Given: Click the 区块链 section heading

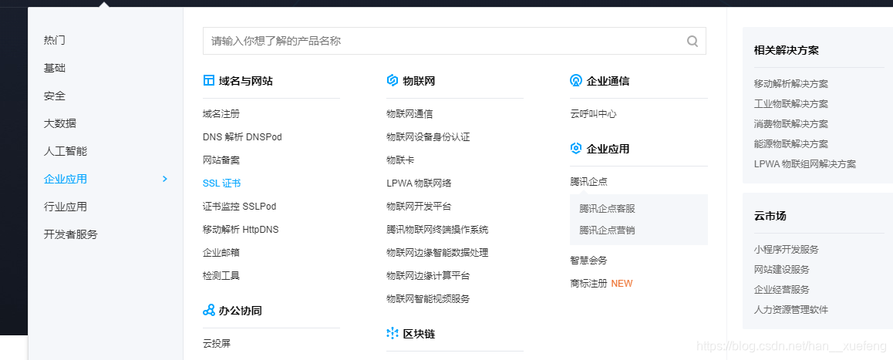Looking at the screenshot, I should [x=419, y=334].
